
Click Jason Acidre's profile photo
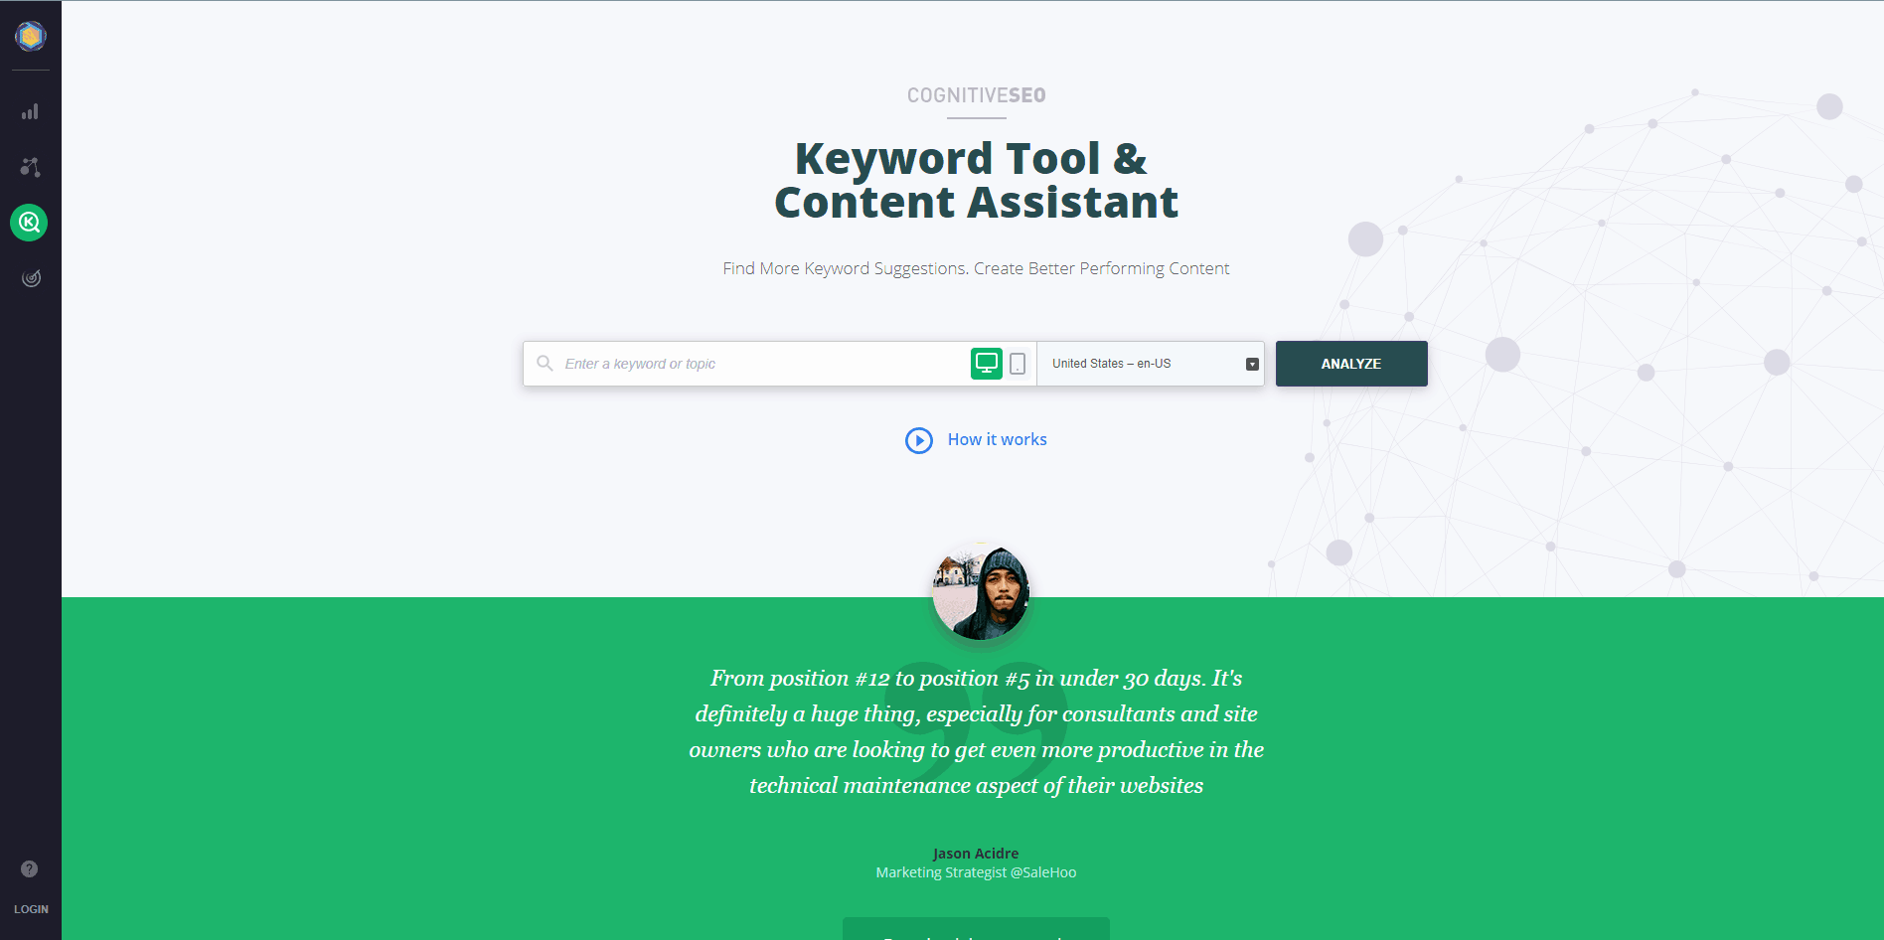tap(981, 592)
